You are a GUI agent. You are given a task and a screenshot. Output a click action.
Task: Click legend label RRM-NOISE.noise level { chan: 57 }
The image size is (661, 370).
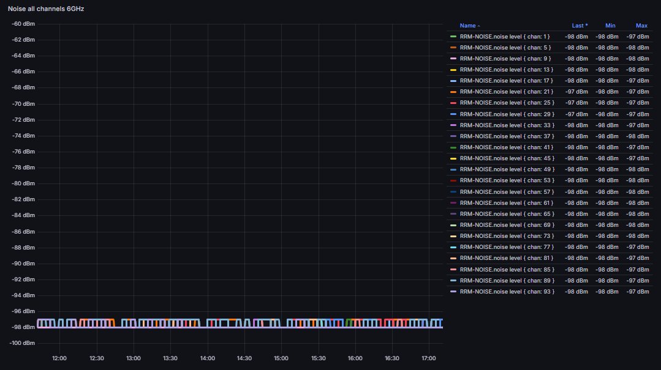[x=507, y=191]
